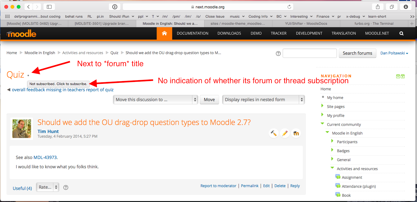The height and width of the screenshot is (202, 417).
Task: Collapse Activities and resources tree node
Action: coord(333,168)
